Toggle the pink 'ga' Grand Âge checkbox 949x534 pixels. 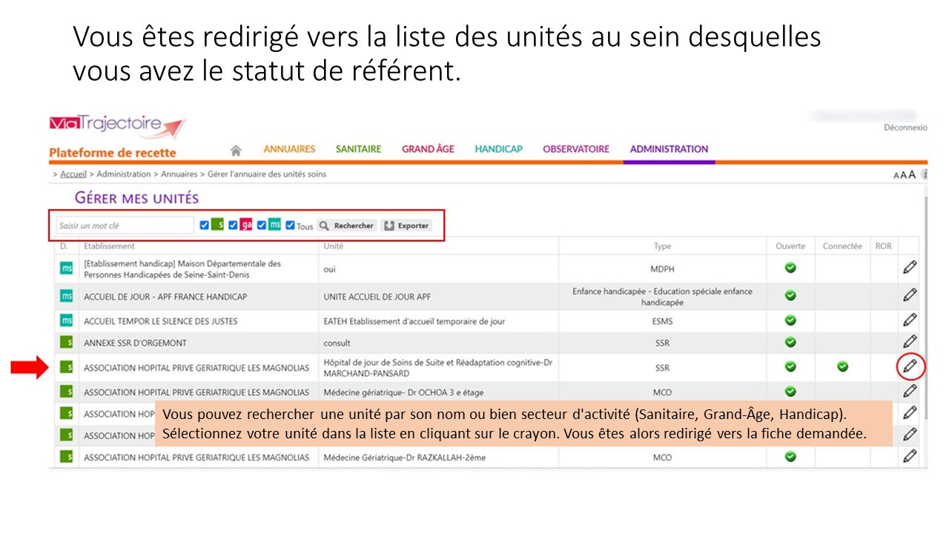pyautogui.click(x=233, y=225)
